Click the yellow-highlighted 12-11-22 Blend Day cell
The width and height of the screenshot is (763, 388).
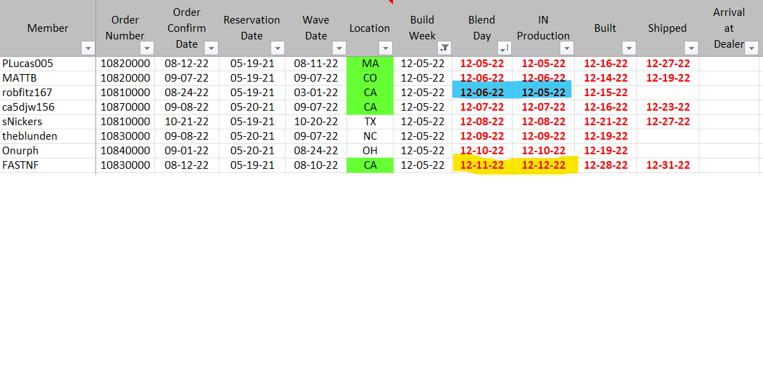click(x=481, y=165)
